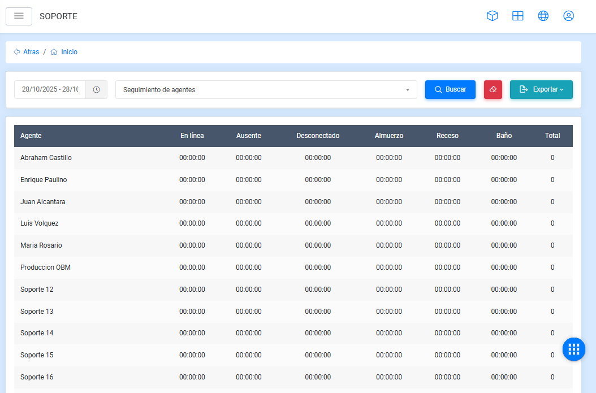Click the red eraser clear button
The width and height of the screenshot is (596, 393).
point(493,89)
